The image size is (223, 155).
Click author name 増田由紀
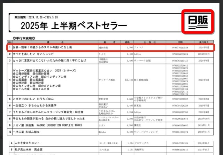pos(103,48)
